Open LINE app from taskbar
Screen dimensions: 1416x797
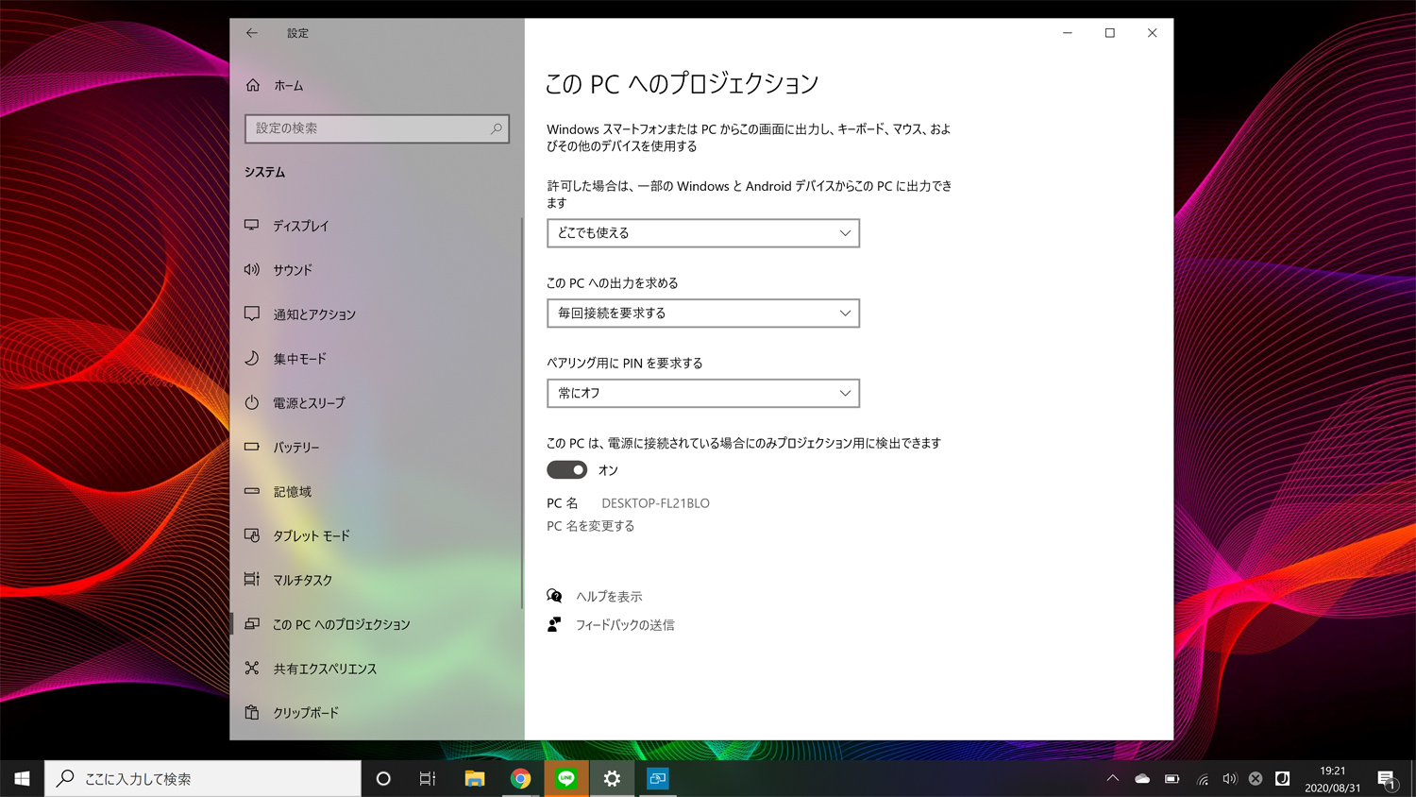click(x=566, y=778)
